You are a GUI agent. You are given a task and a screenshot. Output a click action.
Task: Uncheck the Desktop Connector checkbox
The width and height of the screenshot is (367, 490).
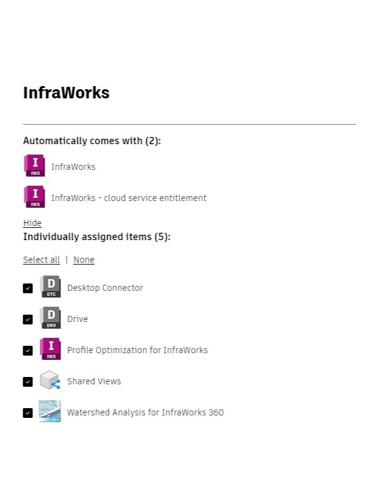[x=27, y=288]
